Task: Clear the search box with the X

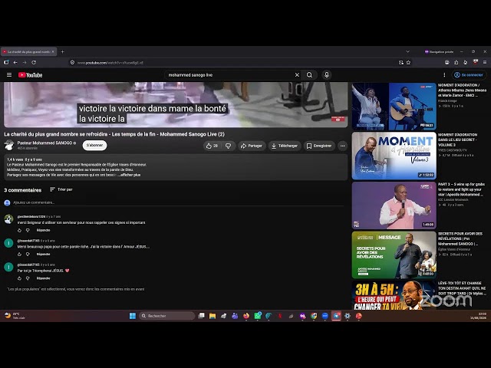Action: click(297, 75)
